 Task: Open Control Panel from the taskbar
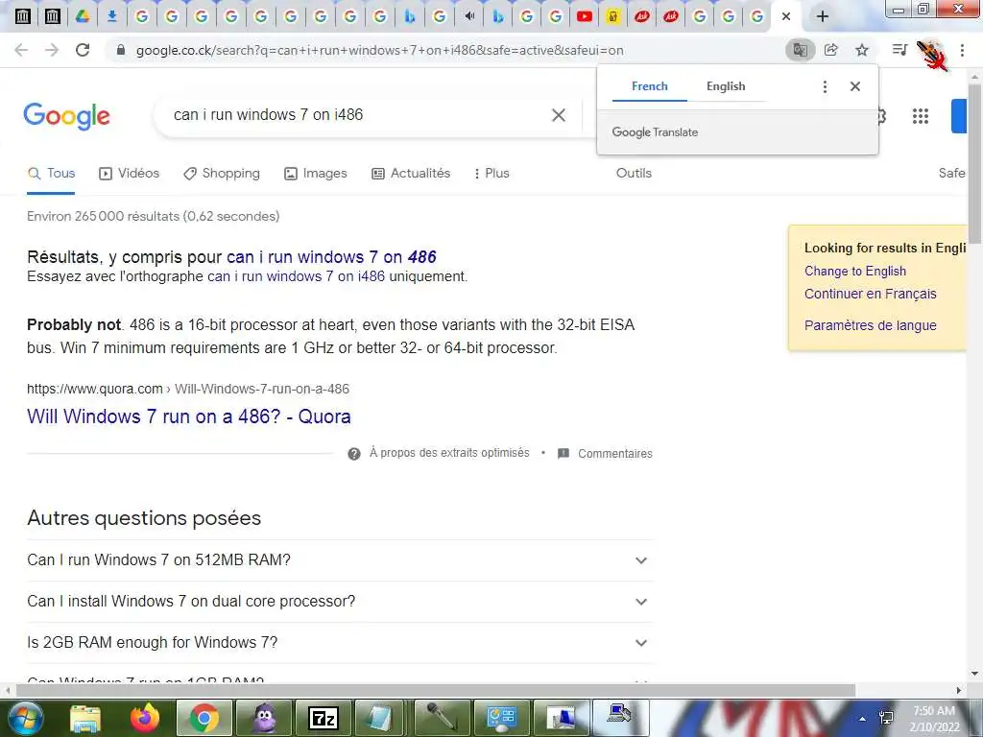[x=501, y=718]
